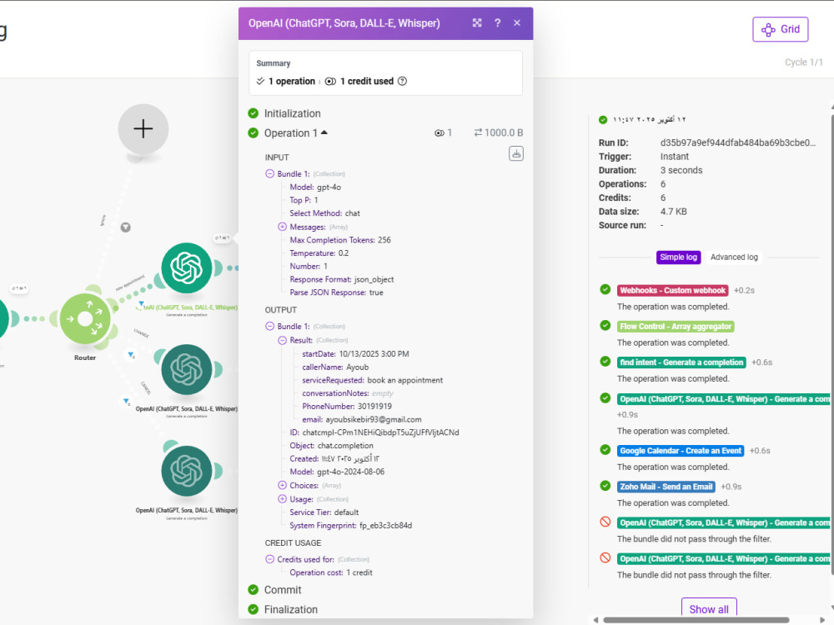Click the Finalization step
Image resolution: width=834 pixels, height=625 pixels.
click(290, 610)
